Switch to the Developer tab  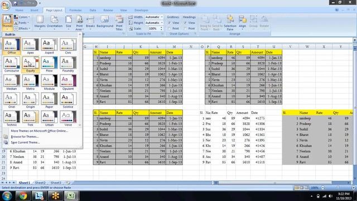pyautogui.click(x=141, y=10)
